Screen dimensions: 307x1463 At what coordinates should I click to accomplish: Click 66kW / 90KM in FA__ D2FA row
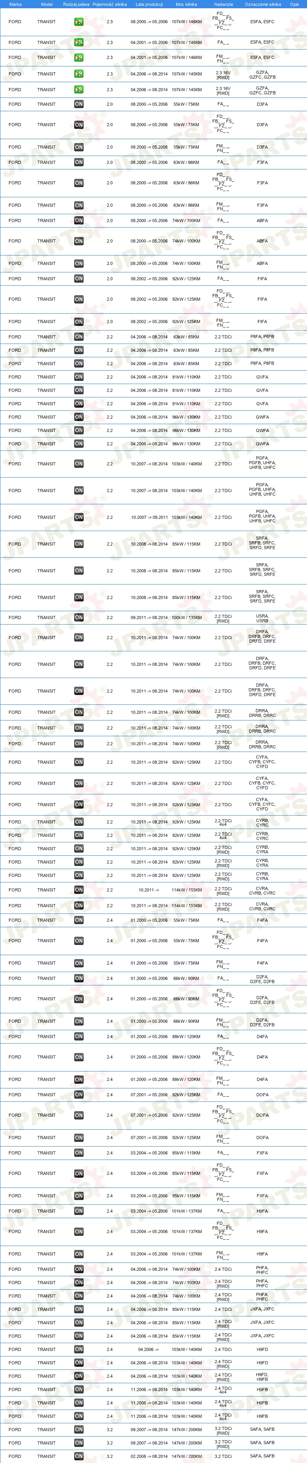click(186, 979)
